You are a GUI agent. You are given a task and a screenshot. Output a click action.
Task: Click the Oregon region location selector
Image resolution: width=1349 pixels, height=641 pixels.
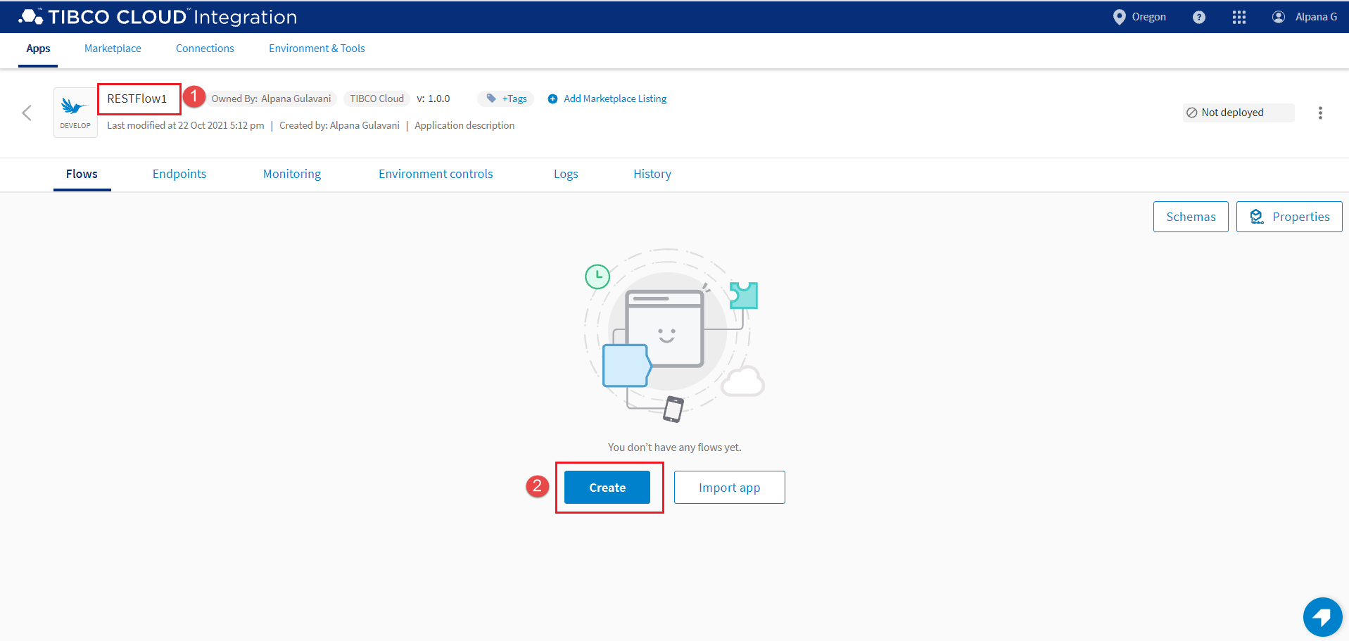(x=1139, y=17)
